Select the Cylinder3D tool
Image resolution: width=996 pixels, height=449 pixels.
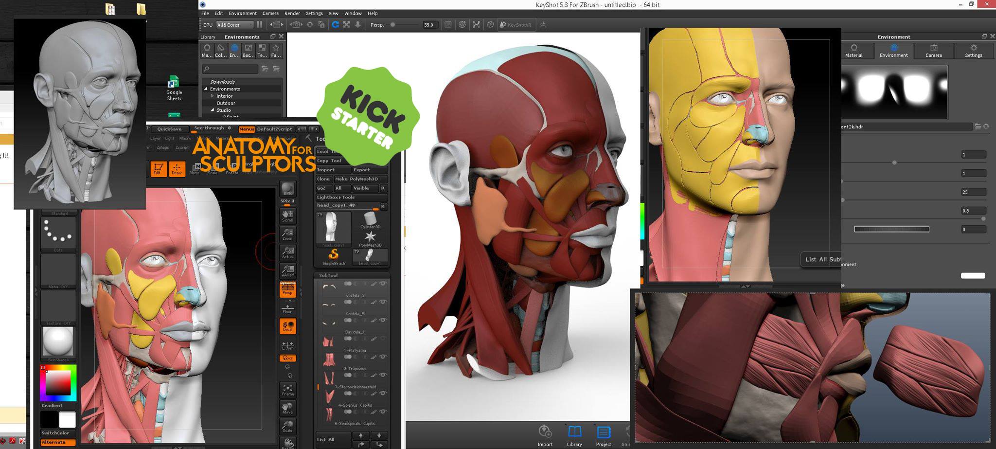[370, 220]
